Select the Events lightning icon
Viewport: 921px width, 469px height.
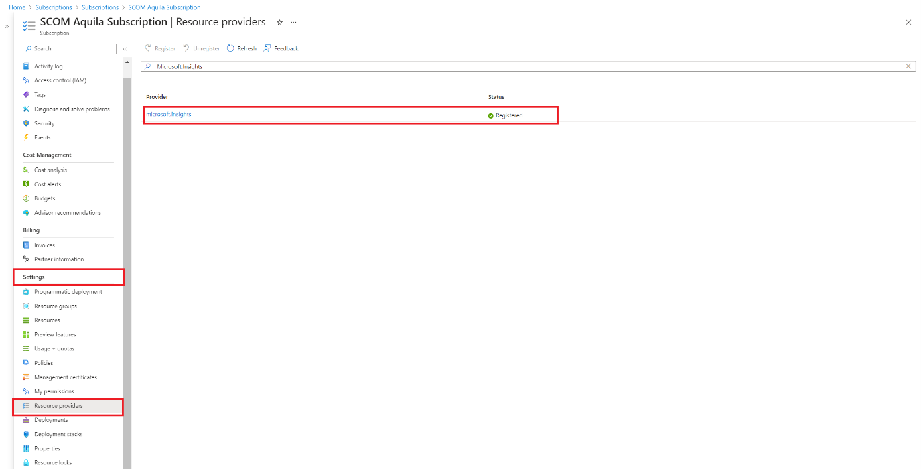tap(27, 137)
